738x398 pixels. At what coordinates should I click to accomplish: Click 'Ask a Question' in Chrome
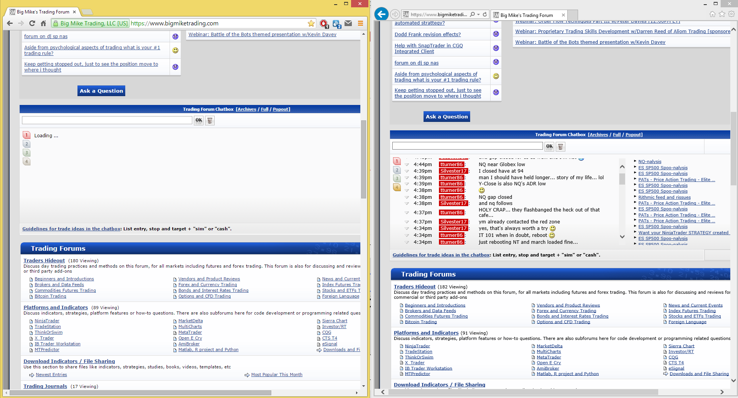[x=101, y=91]
